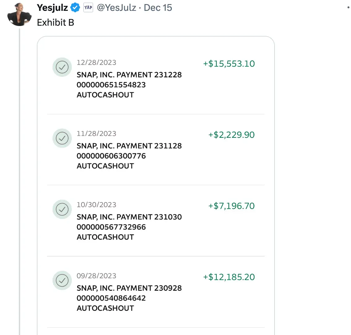Click SNAP, INC. PAYMENT 231030 transaction text
351x335 pixels.
(x=129, y=217)
